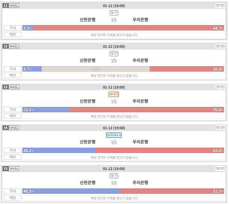229x204 pixels.
Task: Select the 국내 tab in match 11
Action: click(x=13, y=28)
